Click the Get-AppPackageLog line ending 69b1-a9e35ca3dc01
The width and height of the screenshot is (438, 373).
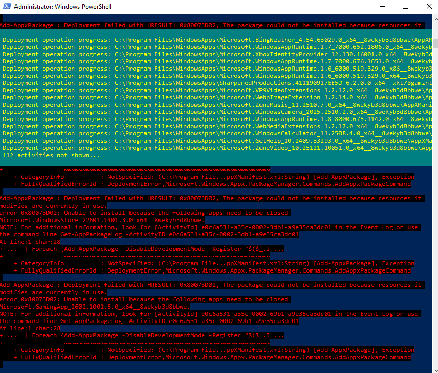pyautogui.click(x=149, y=321)
